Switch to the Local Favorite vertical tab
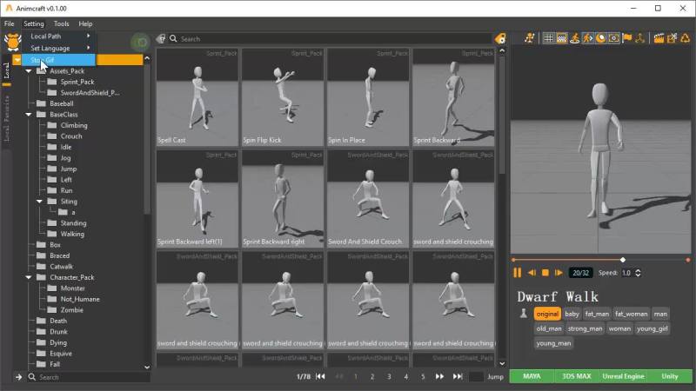The width and height of the screenshot is (696, 391). click(6, 118)
